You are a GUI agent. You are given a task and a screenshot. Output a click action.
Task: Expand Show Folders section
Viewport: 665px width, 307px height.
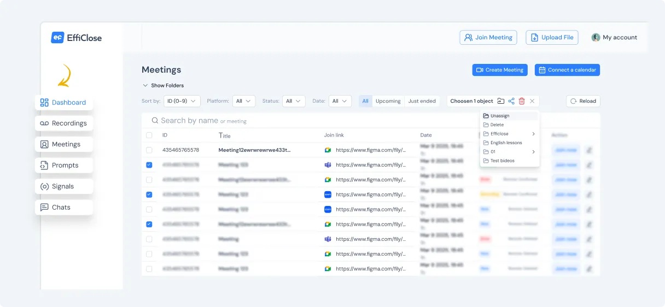click(x=163, y=85)
